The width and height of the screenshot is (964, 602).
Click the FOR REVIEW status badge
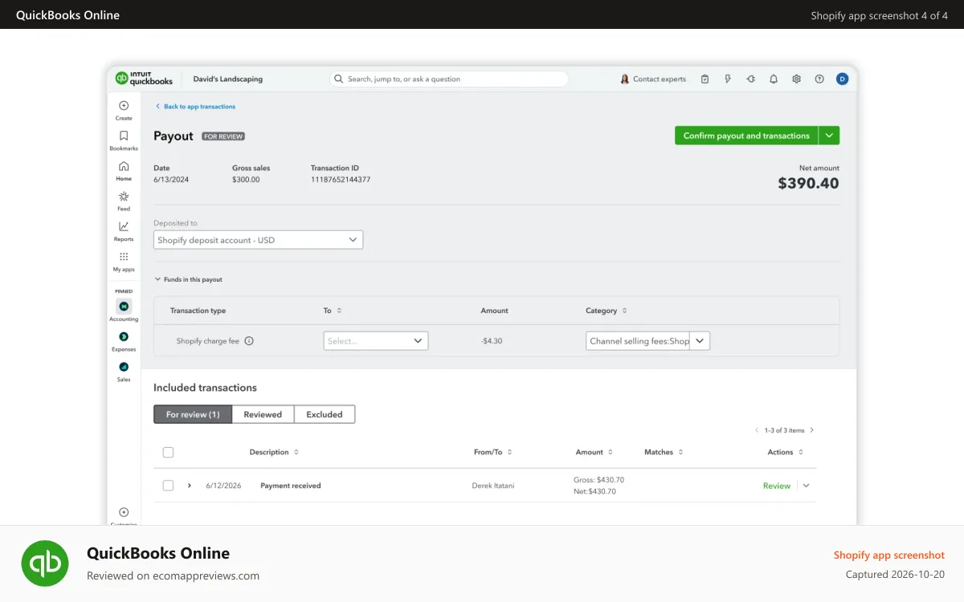[223, 136]
